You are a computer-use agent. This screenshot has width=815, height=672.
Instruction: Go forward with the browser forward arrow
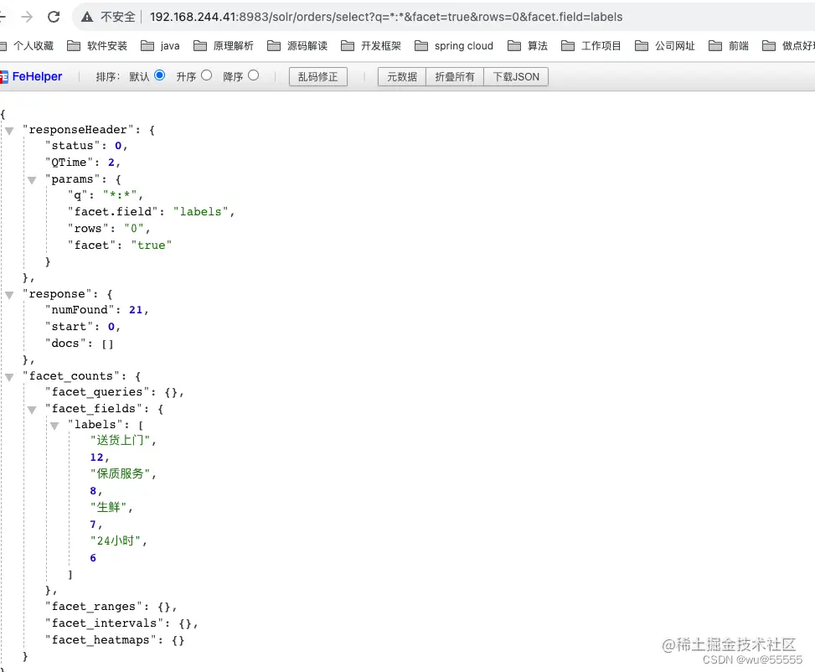27,17
